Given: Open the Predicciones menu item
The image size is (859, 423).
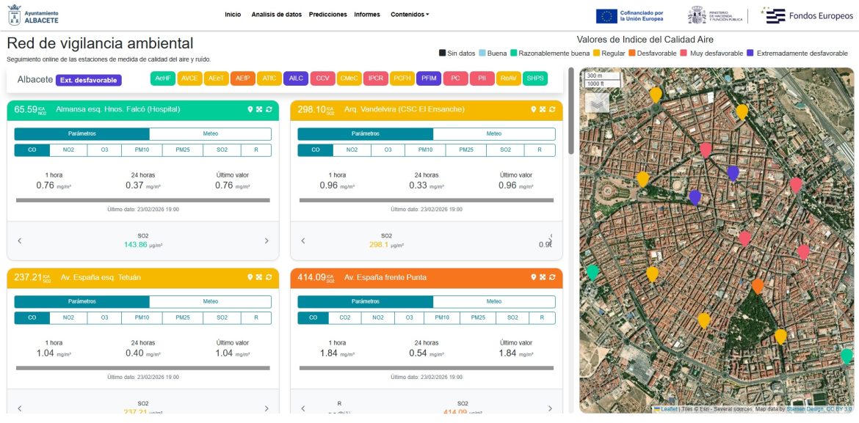Looking at the screenshot, I should (327, 15).
